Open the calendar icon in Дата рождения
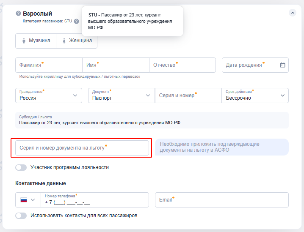The height and width of the screenshot is (232, 304). coord(282,65)
